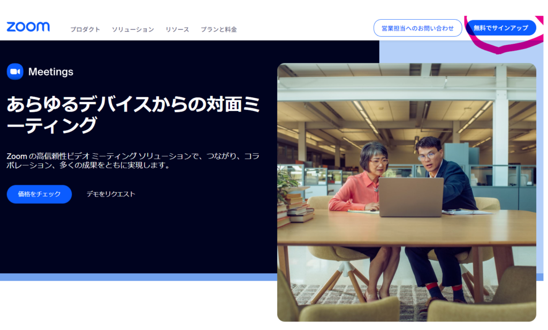Click the blue Meetings camera icon
The height and width of the screenshot is (330, 548).
click(x=15, y=72)
